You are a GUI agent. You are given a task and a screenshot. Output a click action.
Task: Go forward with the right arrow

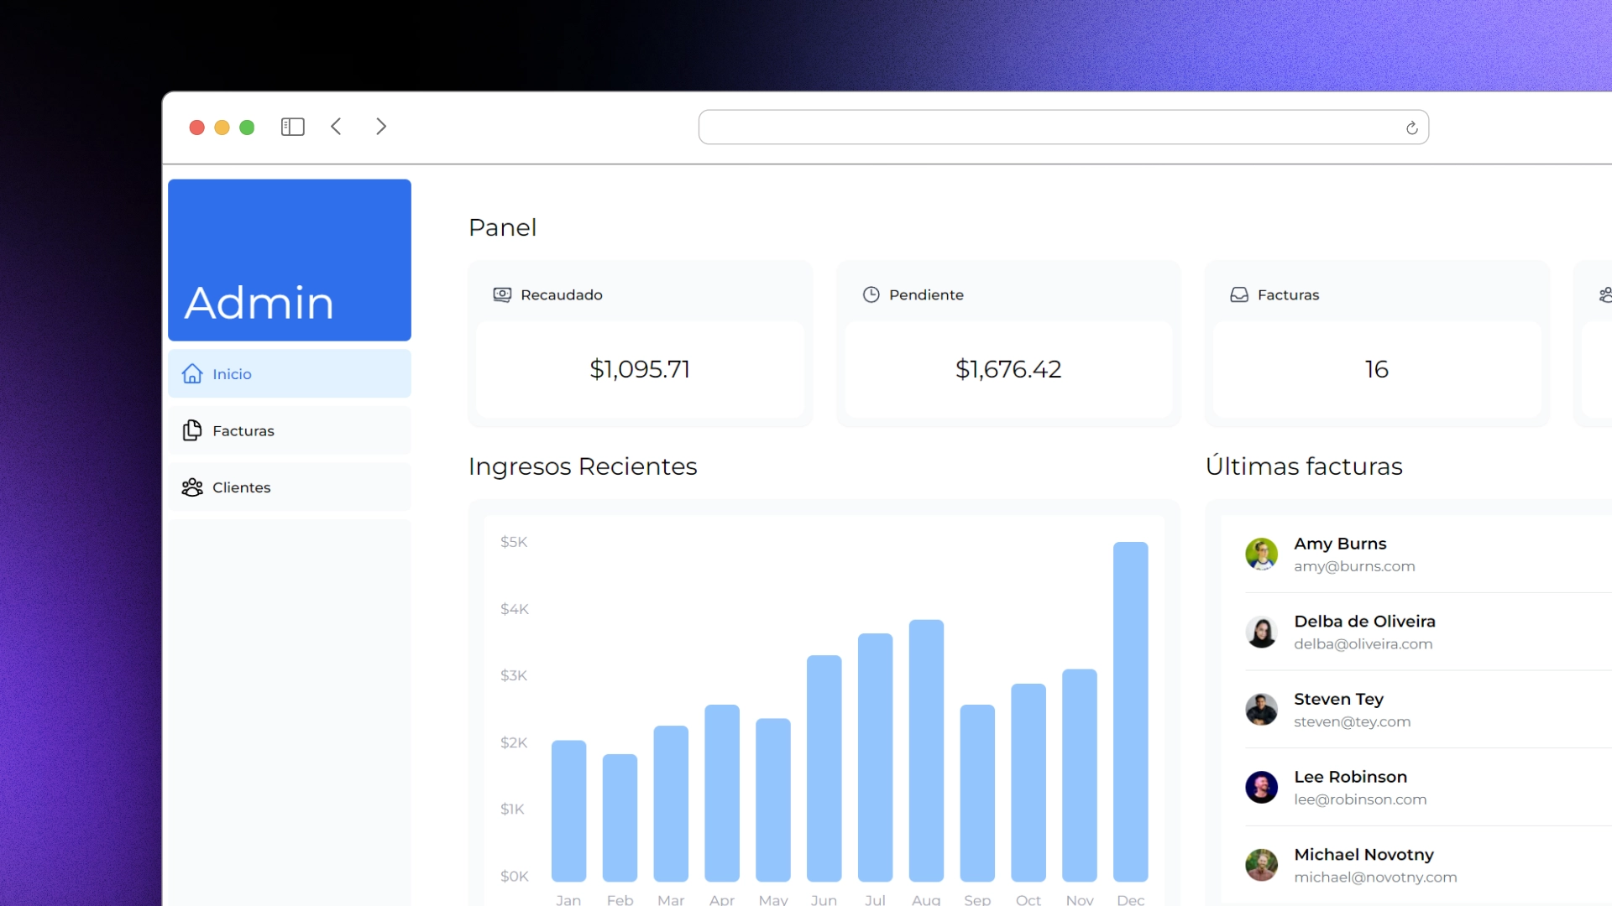381,127
